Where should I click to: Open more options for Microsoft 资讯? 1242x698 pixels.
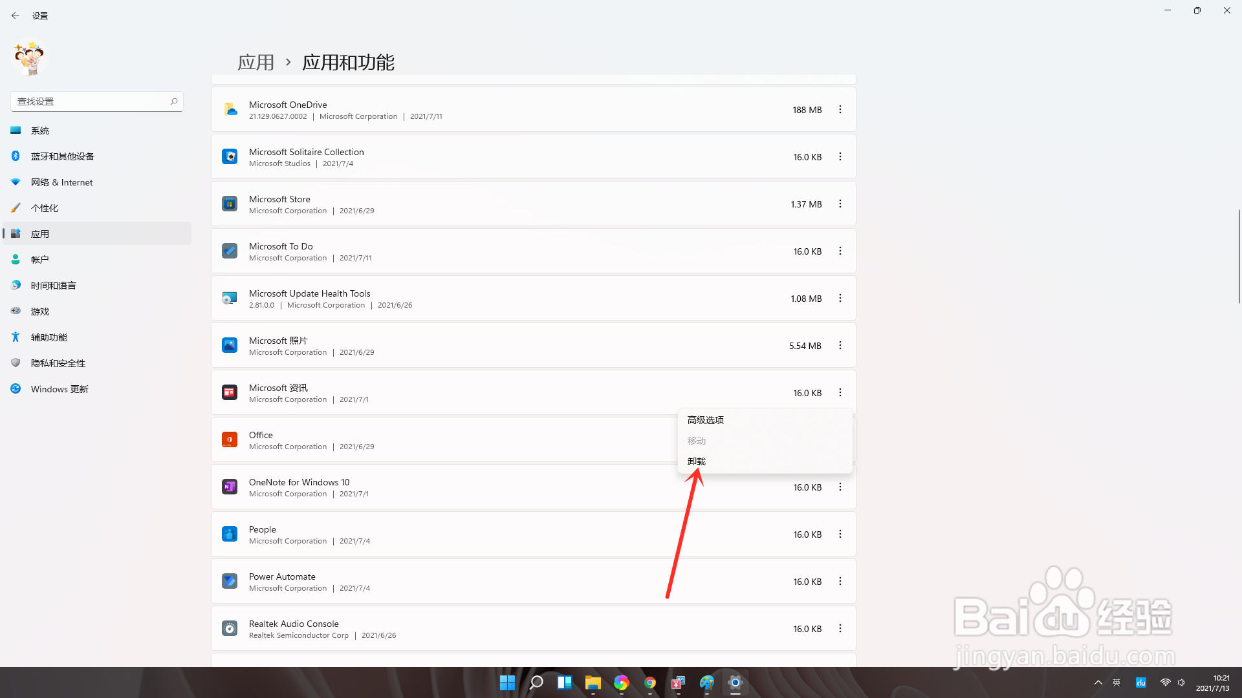tap(840, 393)
